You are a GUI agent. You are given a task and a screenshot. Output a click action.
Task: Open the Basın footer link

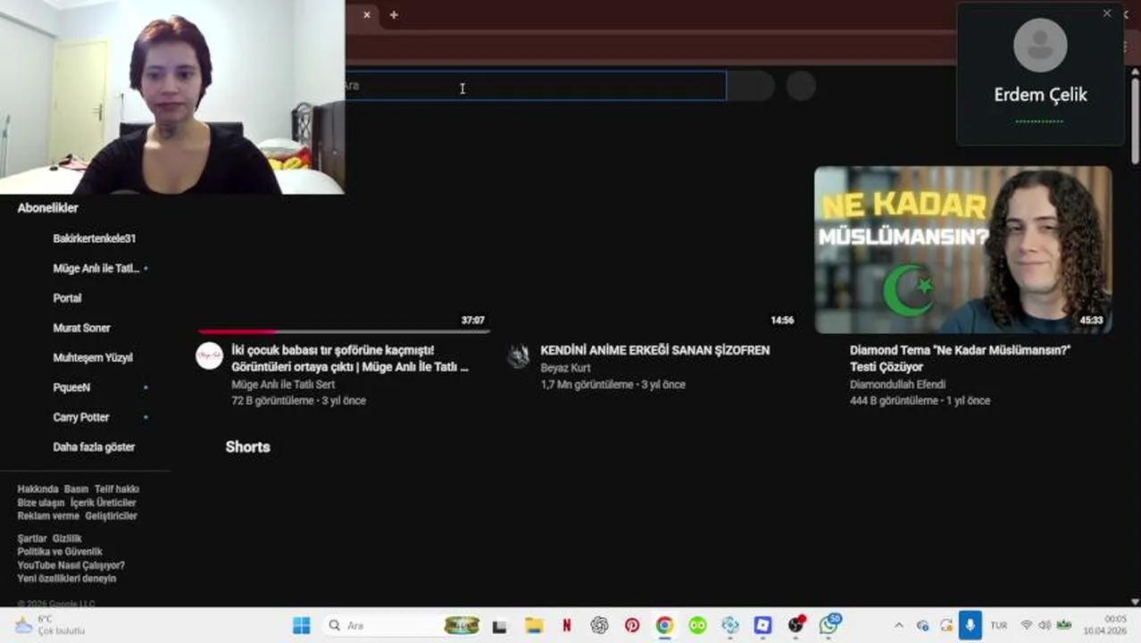76,489
